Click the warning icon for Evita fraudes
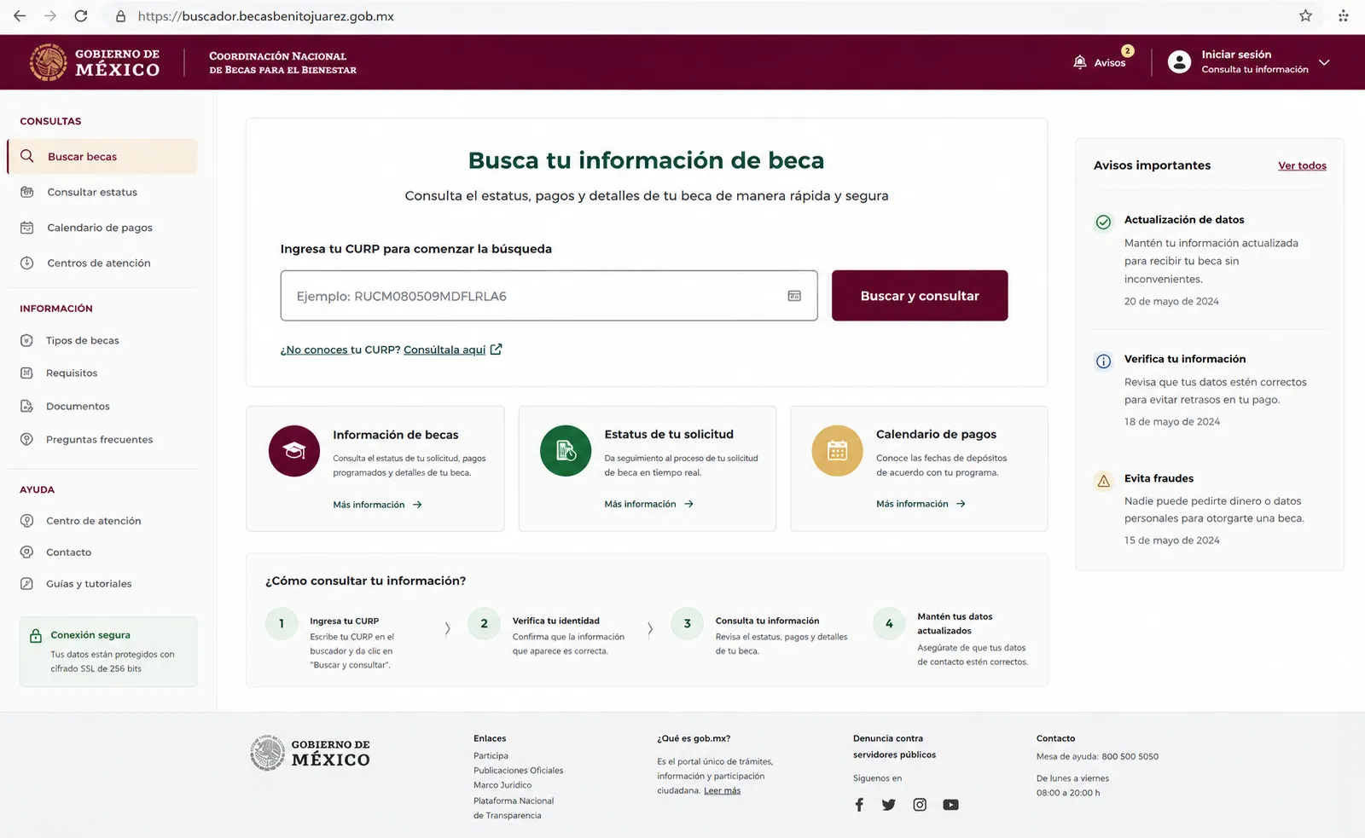The height and width of the screenshot is (838, 1365). (x=1103, y=481)
